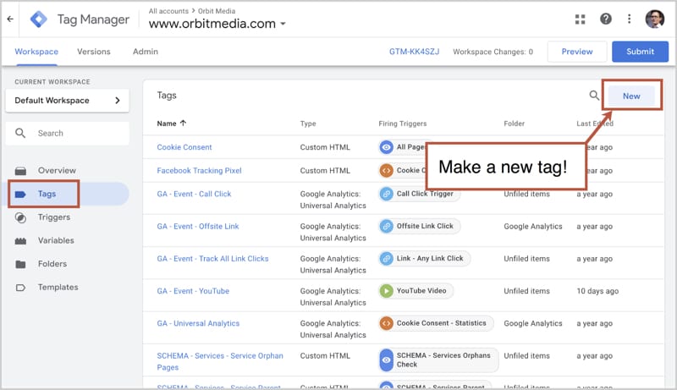Click the Folder column header
Image resolution: width=677 pixels, height=390 pixels.
click(x=514, y=124)
